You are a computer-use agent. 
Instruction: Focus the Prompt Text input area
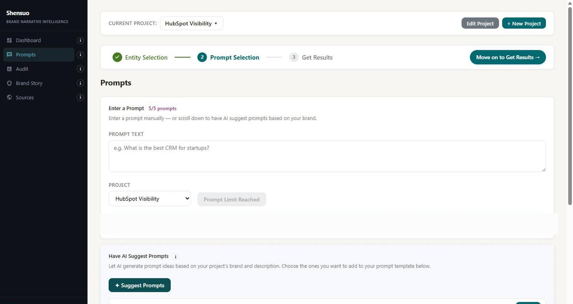click(327, 156)
